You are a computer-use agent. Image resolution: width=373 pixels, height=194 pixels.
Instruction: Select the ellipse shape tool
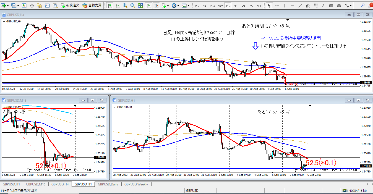pos(339,6)
